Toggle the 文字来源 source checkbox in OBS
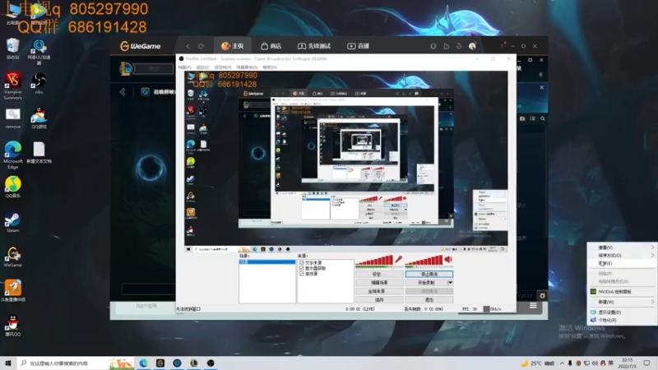 302,263
